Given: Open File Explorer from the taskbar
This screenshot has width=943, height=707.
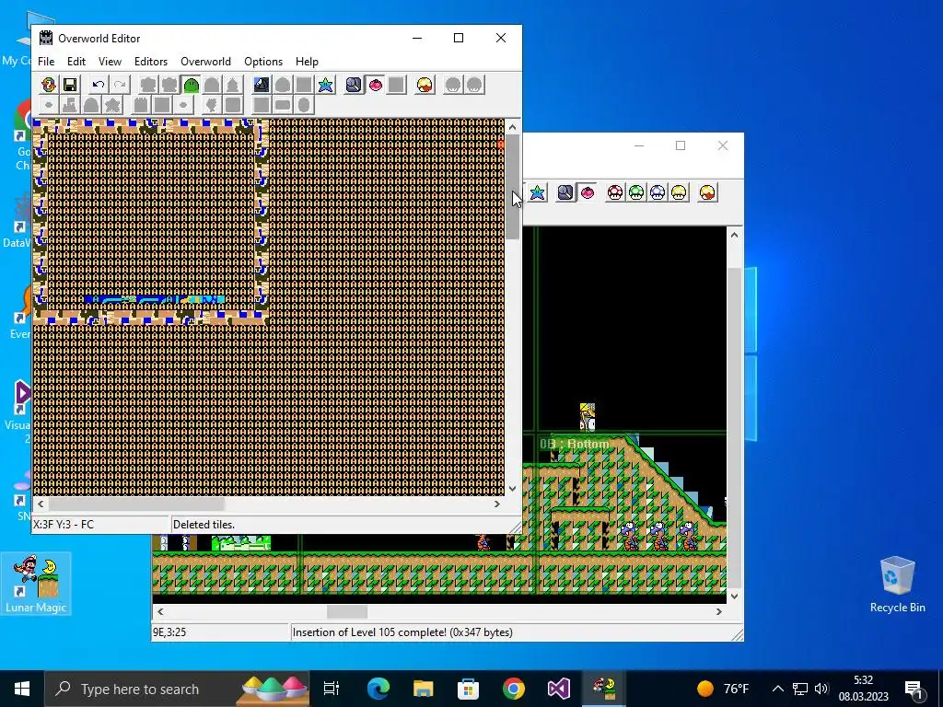Looking at the screenshot, I should [x=424, y=689].
